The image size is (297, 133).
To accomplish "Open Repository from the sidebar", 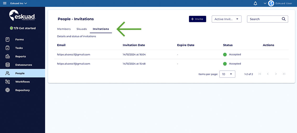I will (22, 90).
